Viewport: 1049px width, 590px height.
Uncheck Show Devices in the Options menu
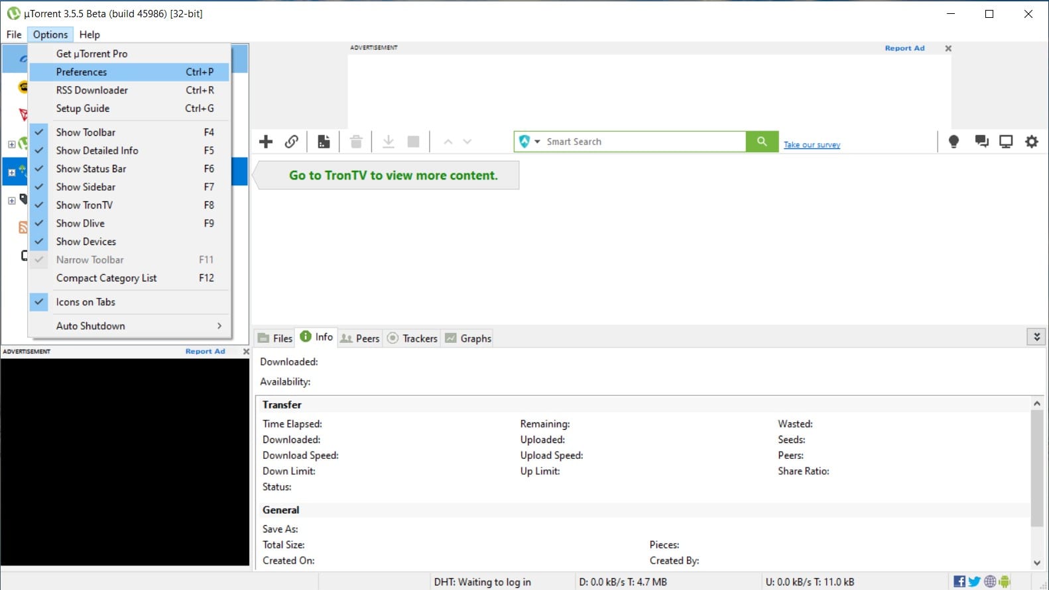[129, 242]
